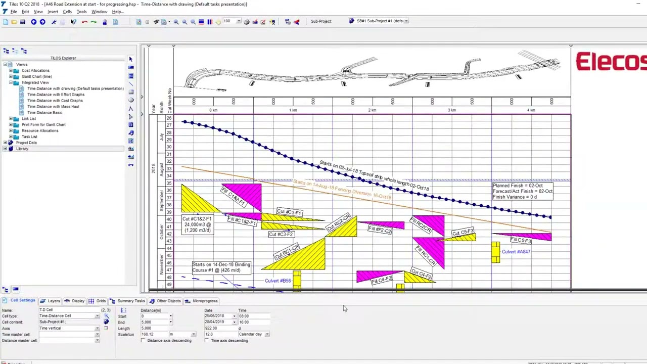Select the Library tree item
The image size is (647, 364).
[22, 149]
